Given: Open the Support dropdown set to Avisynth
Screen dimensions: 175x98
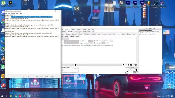Looking at the screenshot, I should pyautogui.click(x=133, y=68).
